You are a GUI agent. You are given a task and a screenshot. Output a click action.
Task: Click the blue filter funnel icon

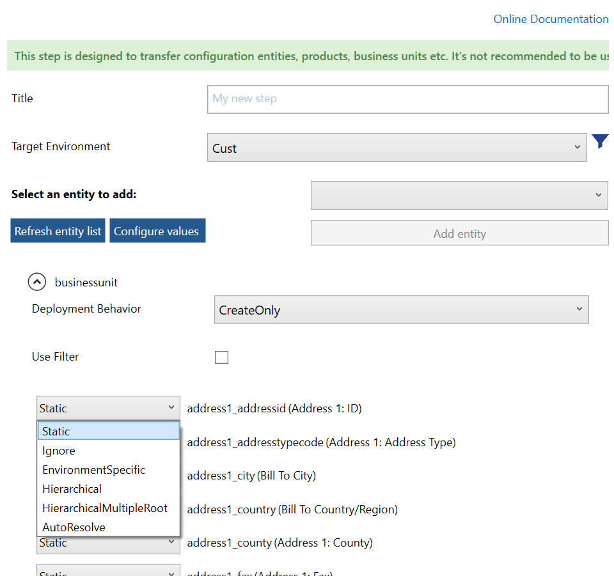[x=600, y=142]
